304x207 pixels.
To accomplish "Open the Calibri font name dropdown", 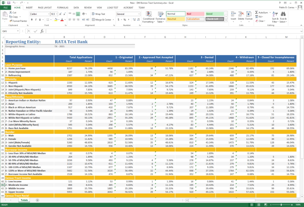I will click(x=49, y=14).
